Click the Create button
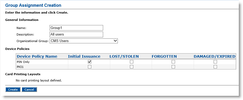243x100 pixels. 13,90
